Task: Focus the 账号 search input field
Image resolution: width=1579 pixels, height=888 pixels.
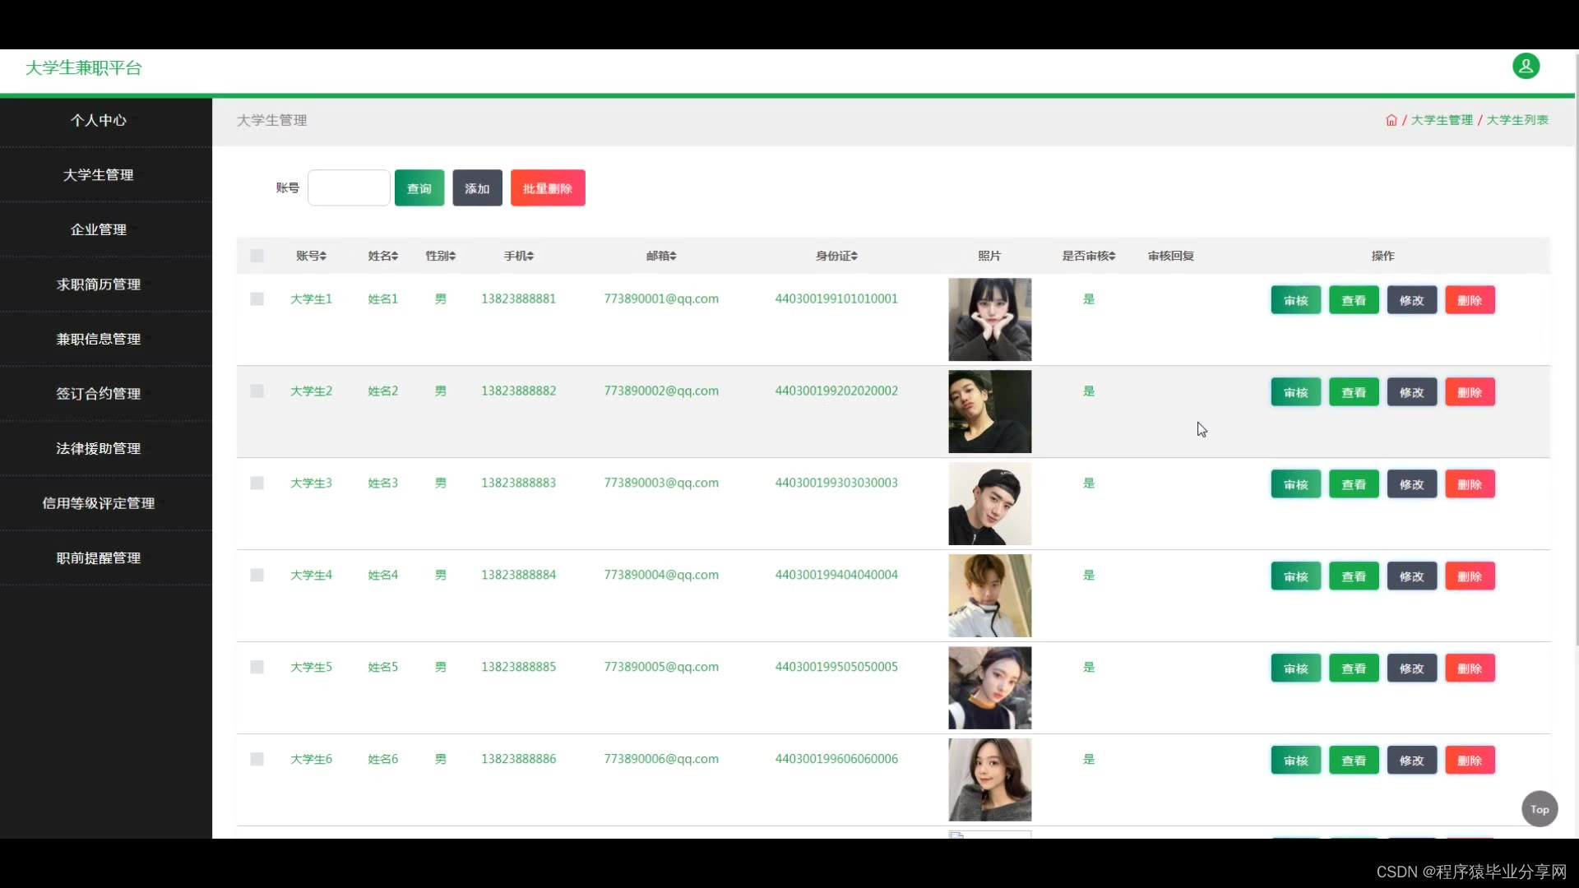Action: 349,188
